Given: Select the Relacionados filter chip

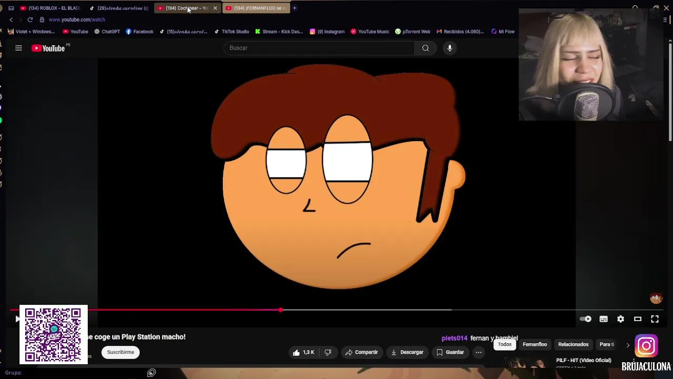Looking at the screenshot, I should coord(573,344).
